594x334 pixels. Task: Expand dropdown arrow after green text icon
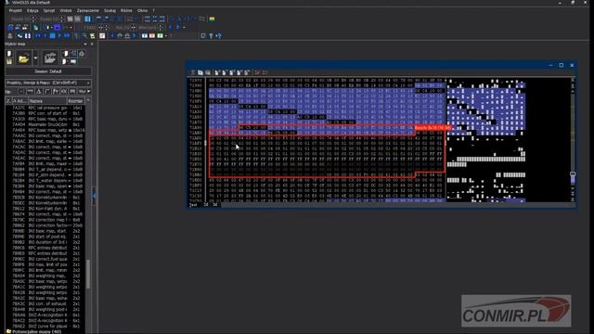[x=165, y=36]
